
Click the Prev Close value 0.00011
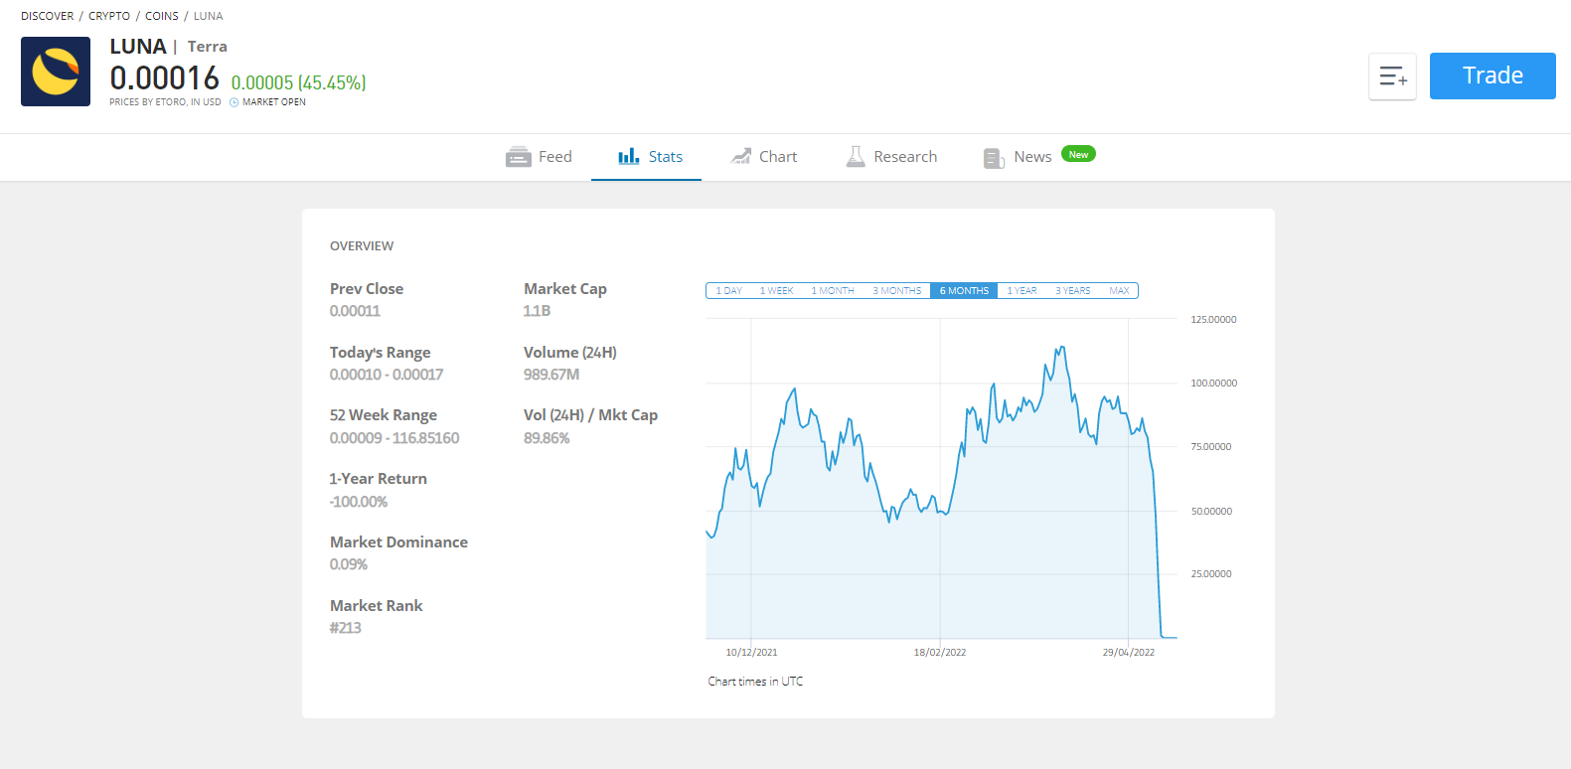(355, 311)
